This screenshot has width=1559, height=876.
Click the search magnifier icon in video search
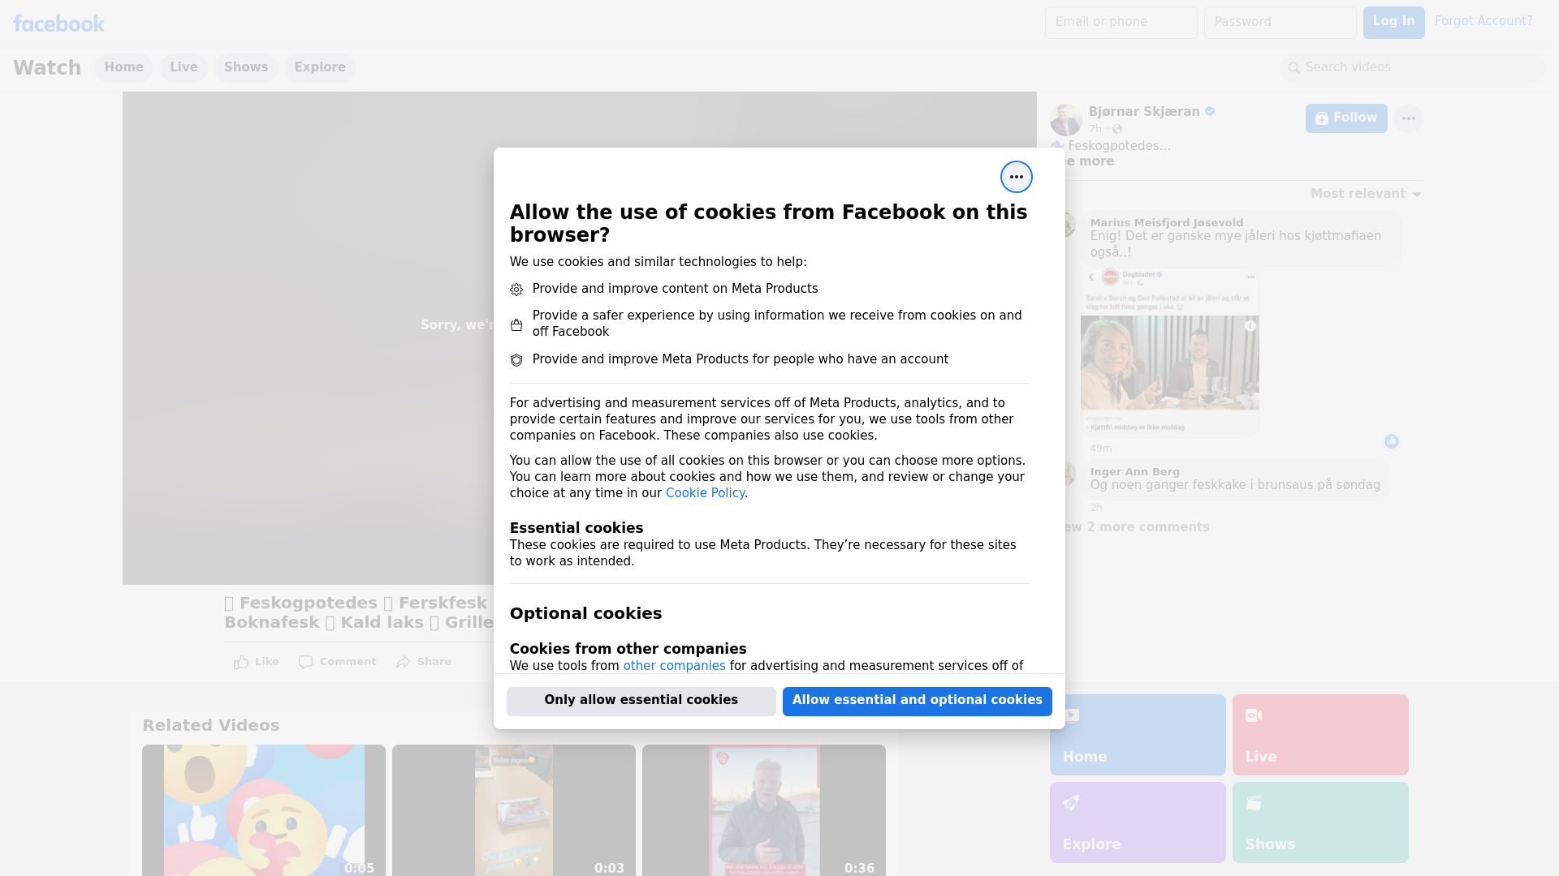pos(1294,68)
